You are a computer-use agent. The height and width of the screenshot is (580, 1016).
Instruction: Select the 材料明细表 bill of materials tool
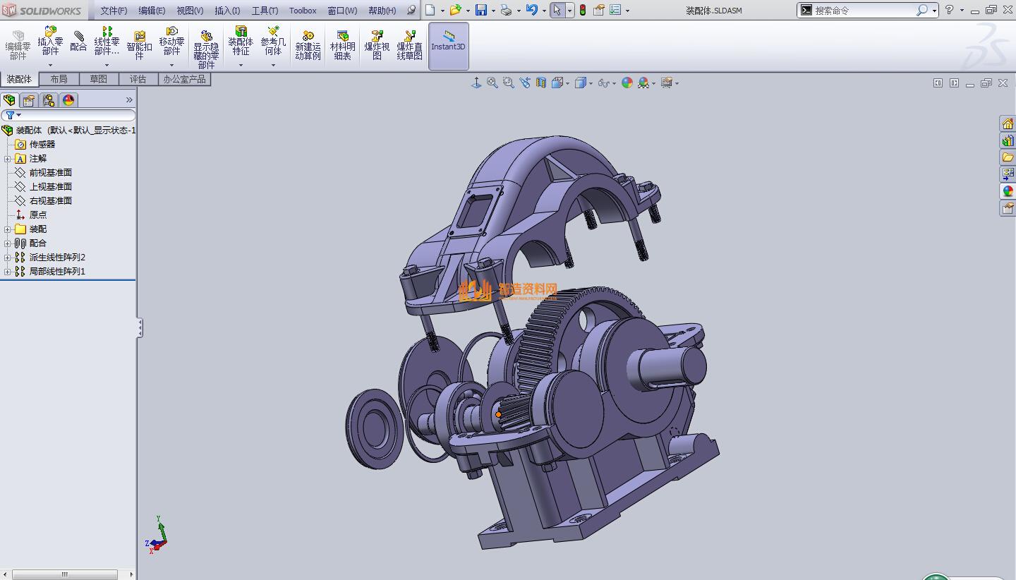[x=342, y=44]
